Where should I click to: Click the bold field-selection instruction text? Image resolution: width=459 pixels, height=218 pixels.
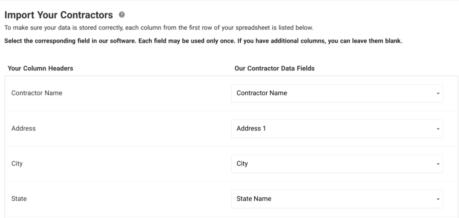[203, 41]
